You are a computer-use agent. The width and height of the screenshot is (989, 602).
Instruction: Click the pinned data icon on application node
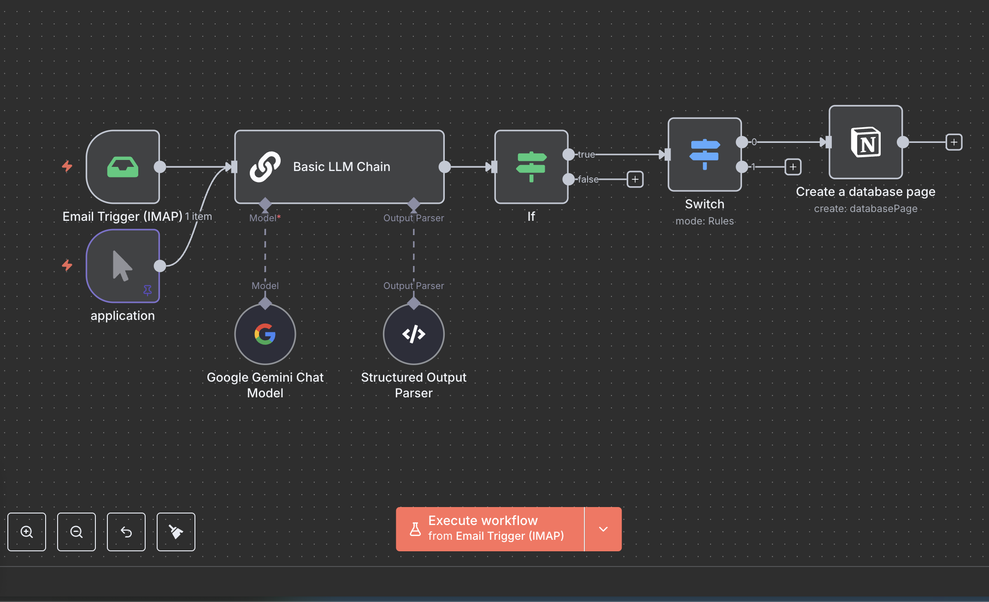point(147,290)
